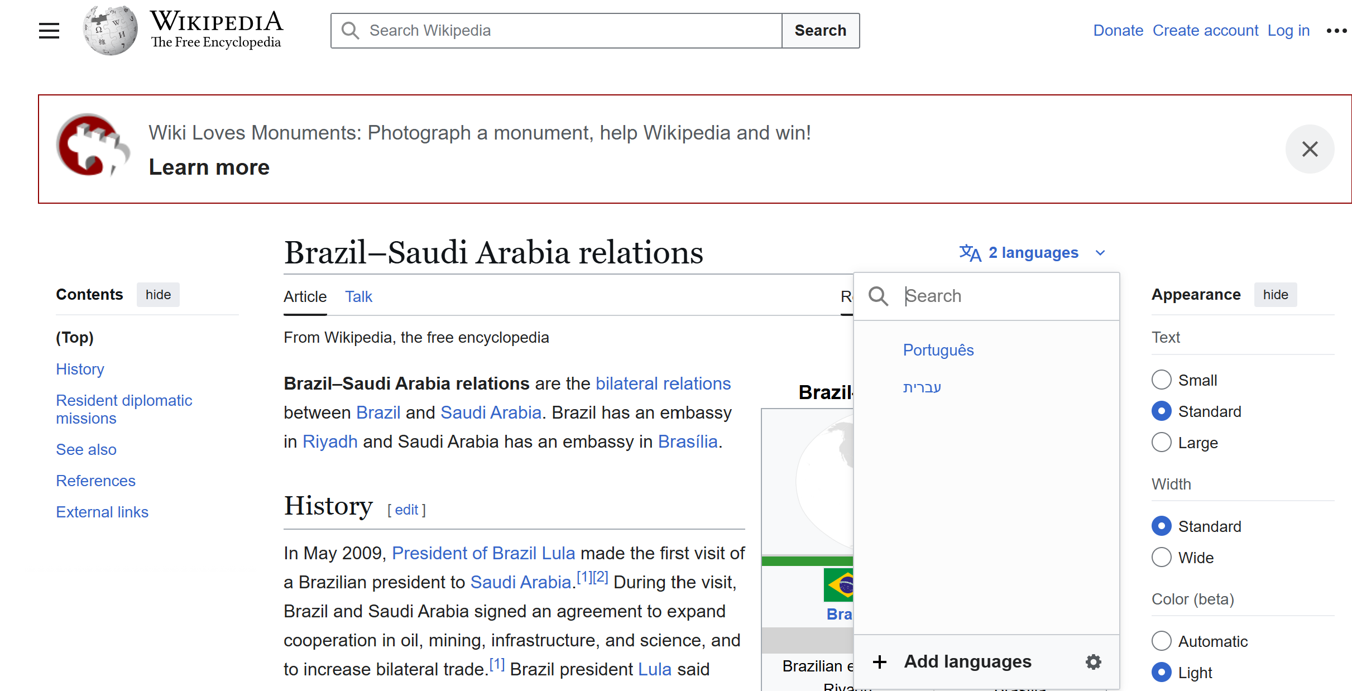
Task: Click edit next to History heading
Action: pos(406,510)
